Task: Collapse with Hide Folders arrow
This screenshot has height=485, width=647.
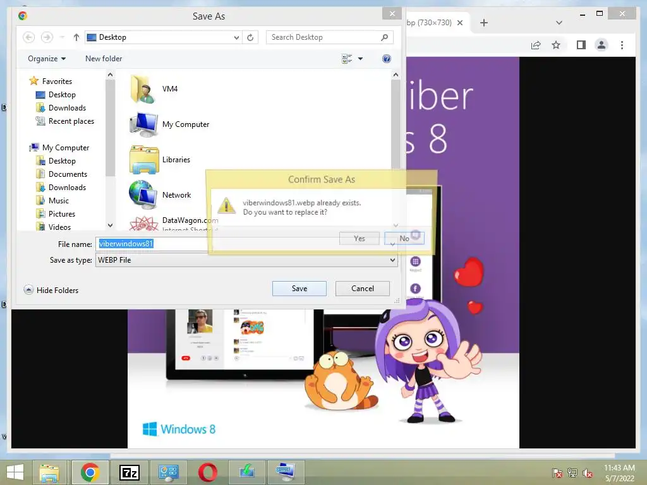Action: coord(28,290)
